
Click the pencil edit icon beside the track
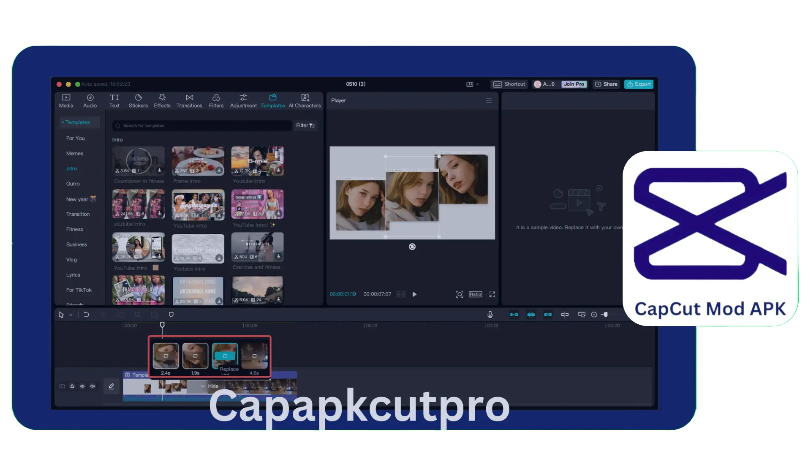pos(112,386)
